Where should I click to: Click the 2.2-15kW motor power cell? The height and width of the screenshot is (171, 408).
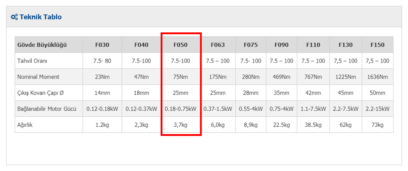pyautogui.click(x=377, y=109)
